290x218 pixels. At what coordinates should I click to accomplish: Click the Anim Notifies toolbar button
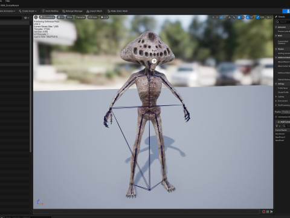[x=50, y=11]
